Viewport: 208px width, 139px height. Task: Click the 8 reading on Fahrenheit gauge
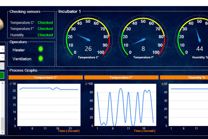pos(143,49)
